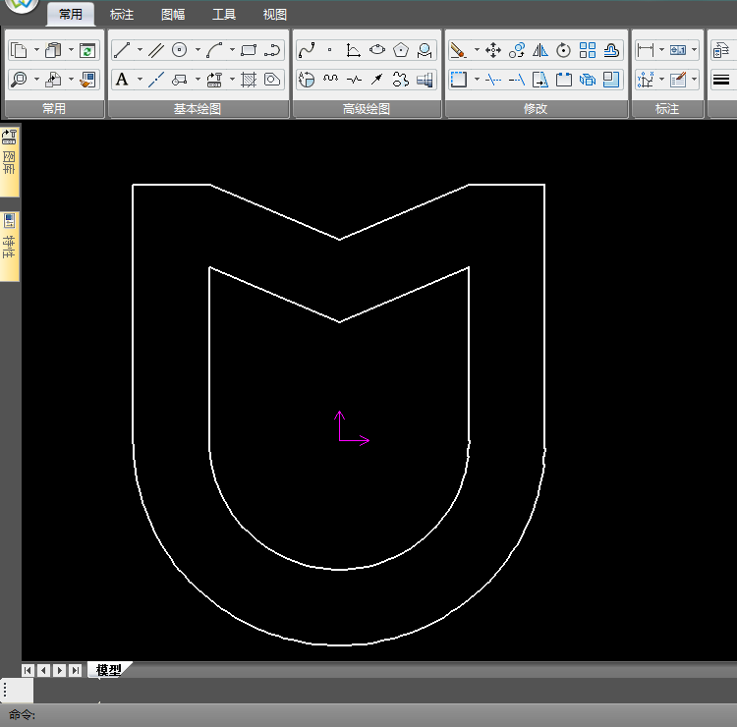Go to last layout tab arrow
Screen dimensions: 737x727
point(76,670)
